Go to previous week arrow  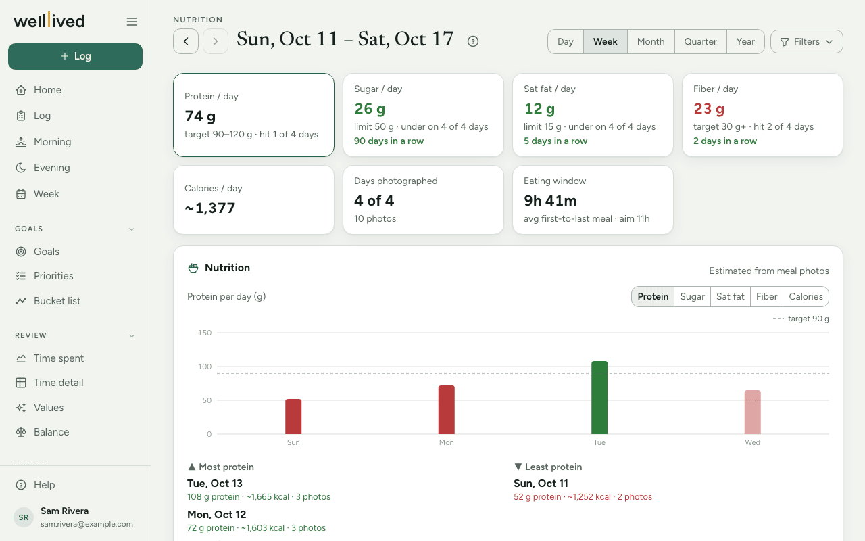tap(186, 41)
